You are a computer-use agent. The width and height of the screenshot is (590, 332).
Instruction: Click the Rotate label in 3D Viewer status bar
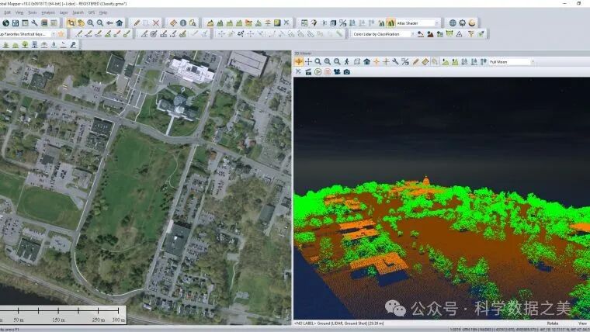(552, 323)
